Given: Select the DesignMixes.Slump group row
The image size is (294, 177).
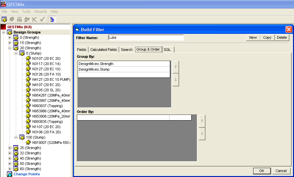Looking at the screenshot, I should [124, 69].
